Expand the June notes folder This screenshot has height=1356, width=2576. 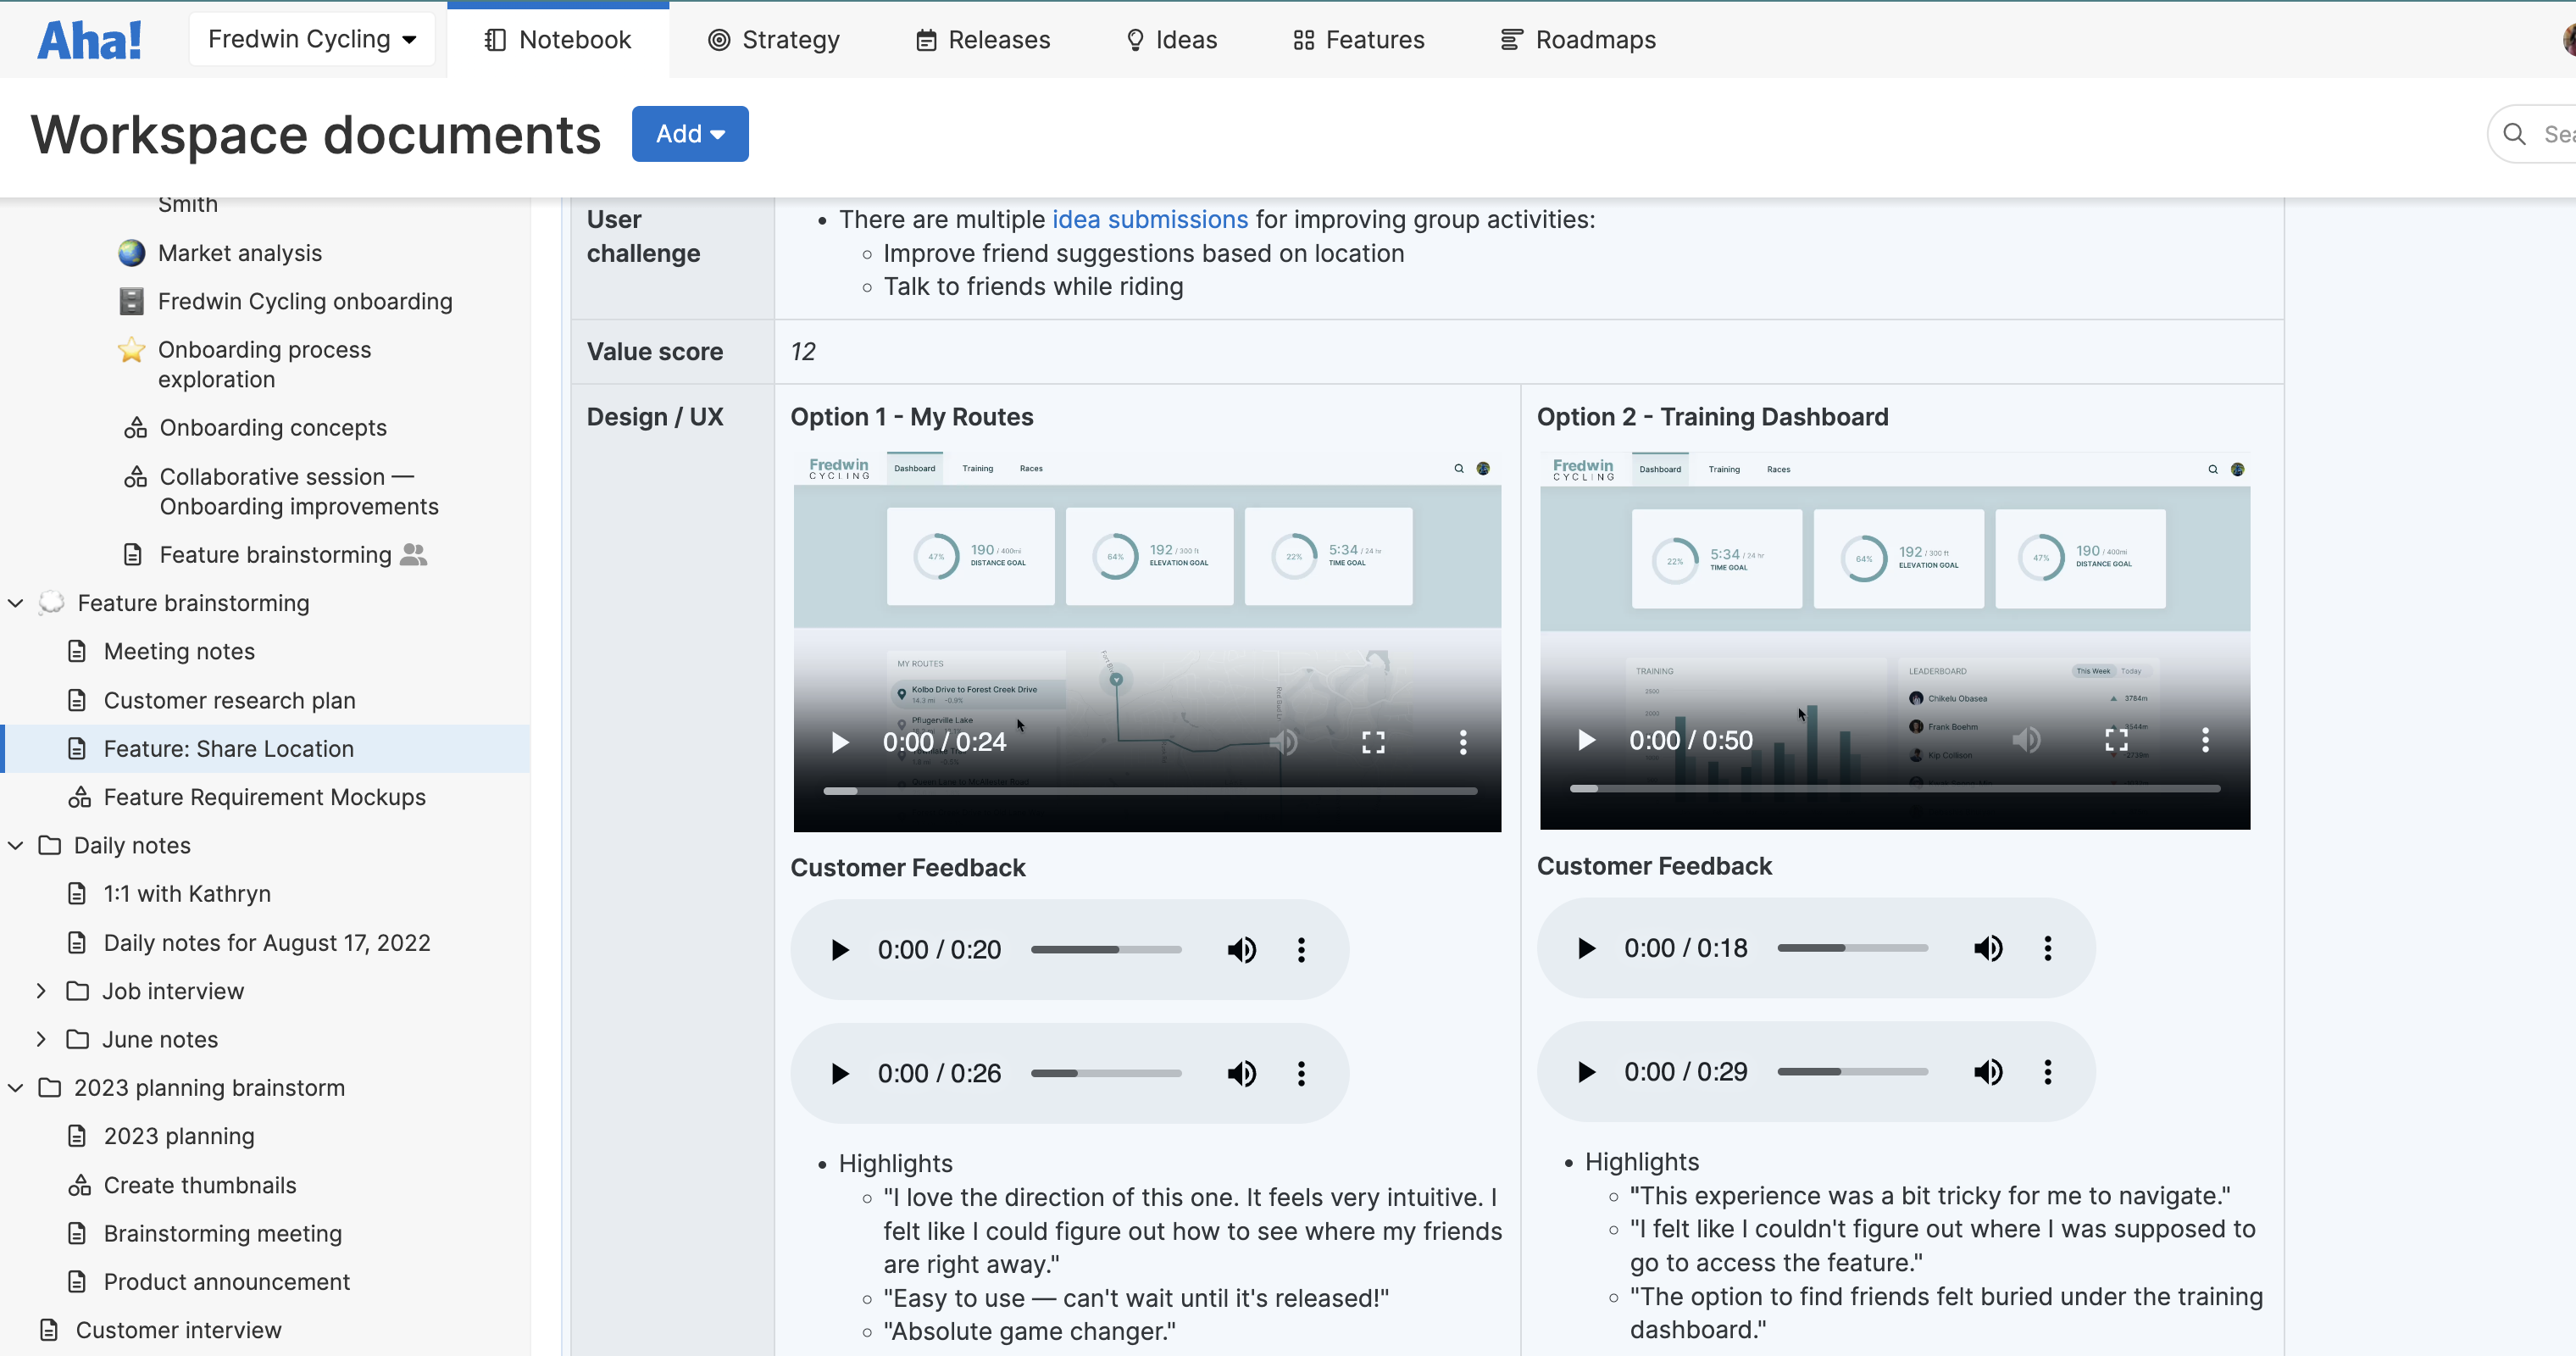coord(41,1039)
